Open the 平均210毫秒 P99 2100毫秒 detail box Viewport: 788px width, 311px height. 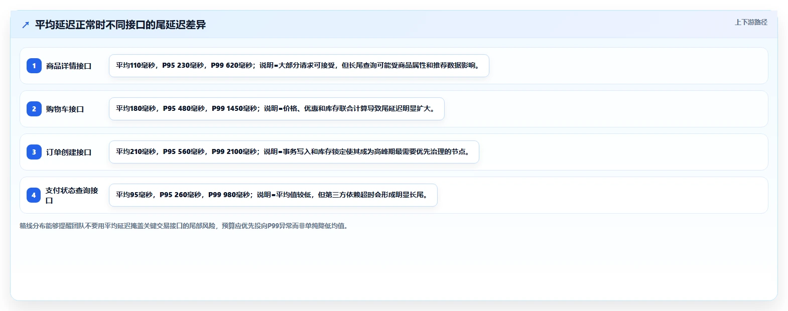(x=294, y=152)
